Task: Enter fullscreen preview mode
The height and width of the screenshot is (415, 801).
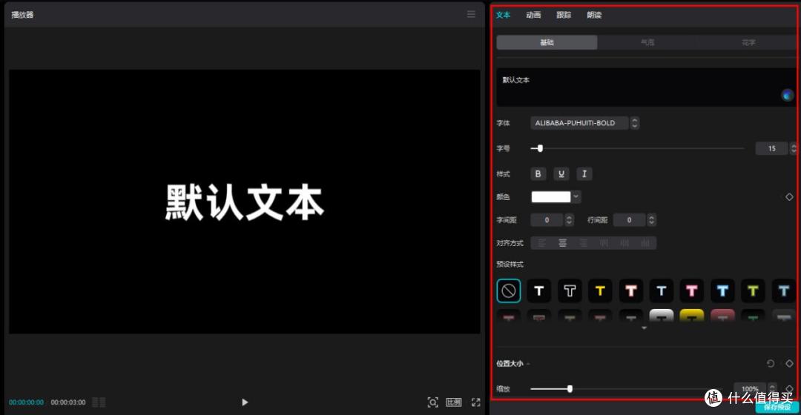Action: point(475,402)
